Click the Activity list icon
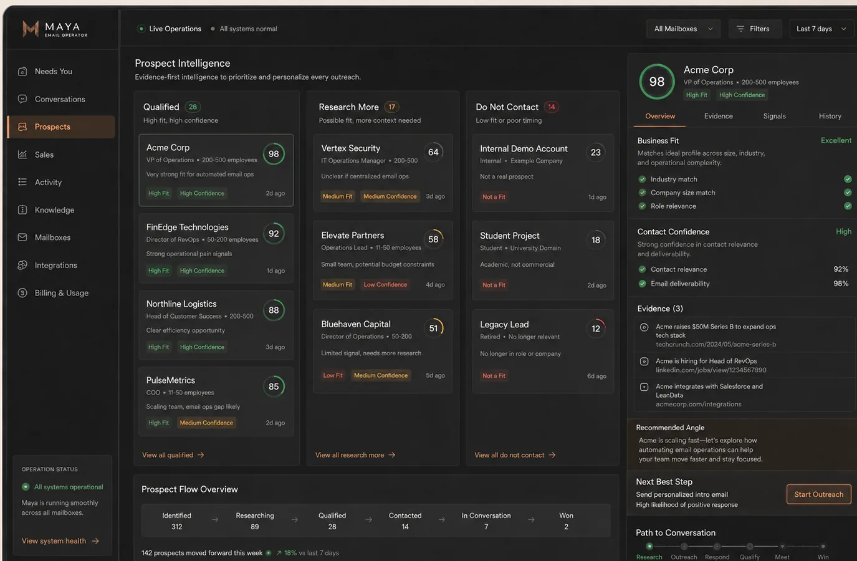 click(x=22, y=182)
